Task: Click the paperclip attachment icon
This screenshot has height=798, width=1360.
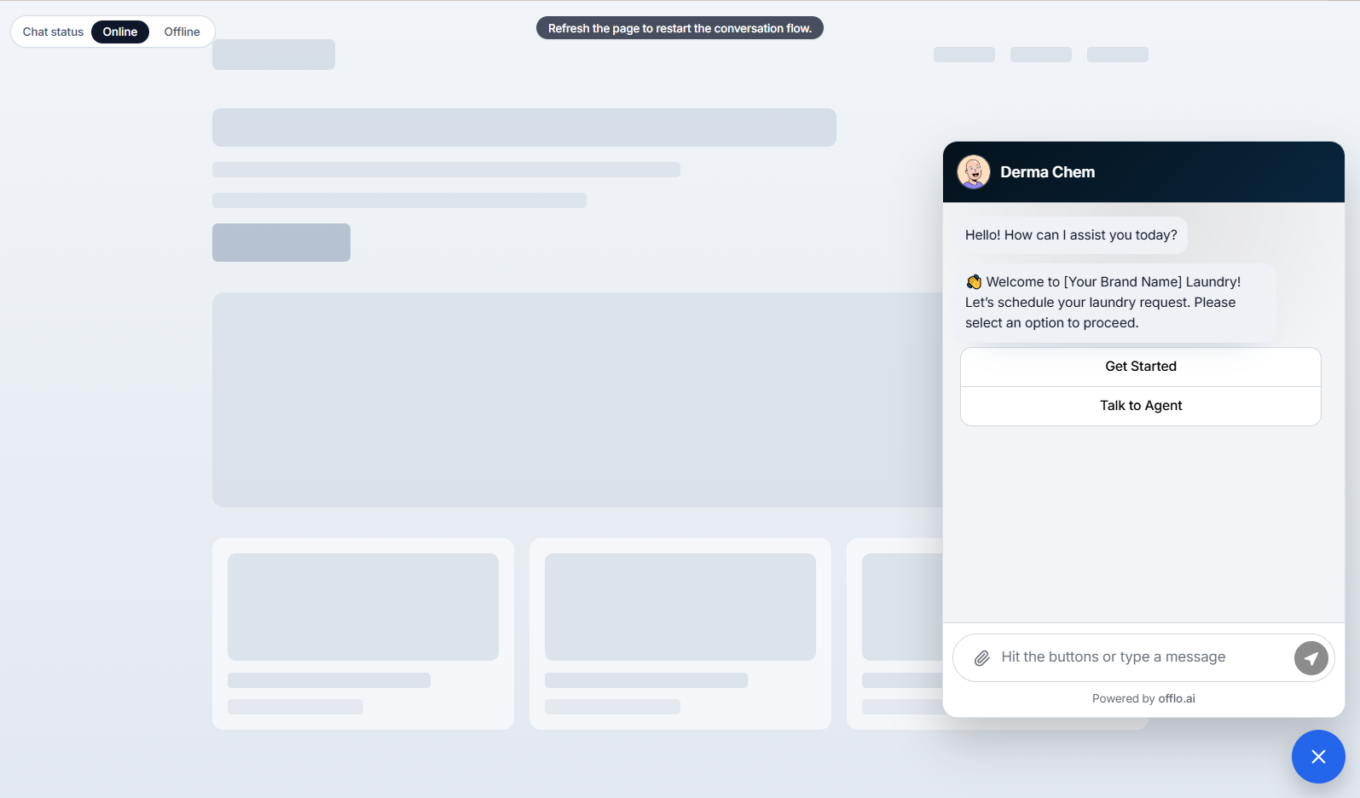Action: 981,658
